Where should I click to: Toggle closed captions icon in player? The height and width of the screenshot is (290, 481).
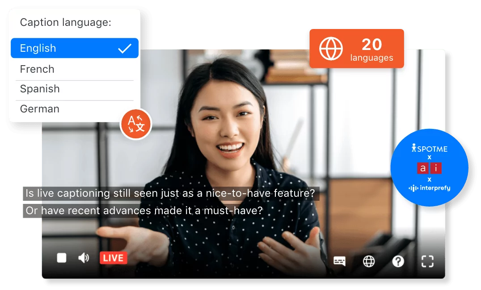click(340, 261)
